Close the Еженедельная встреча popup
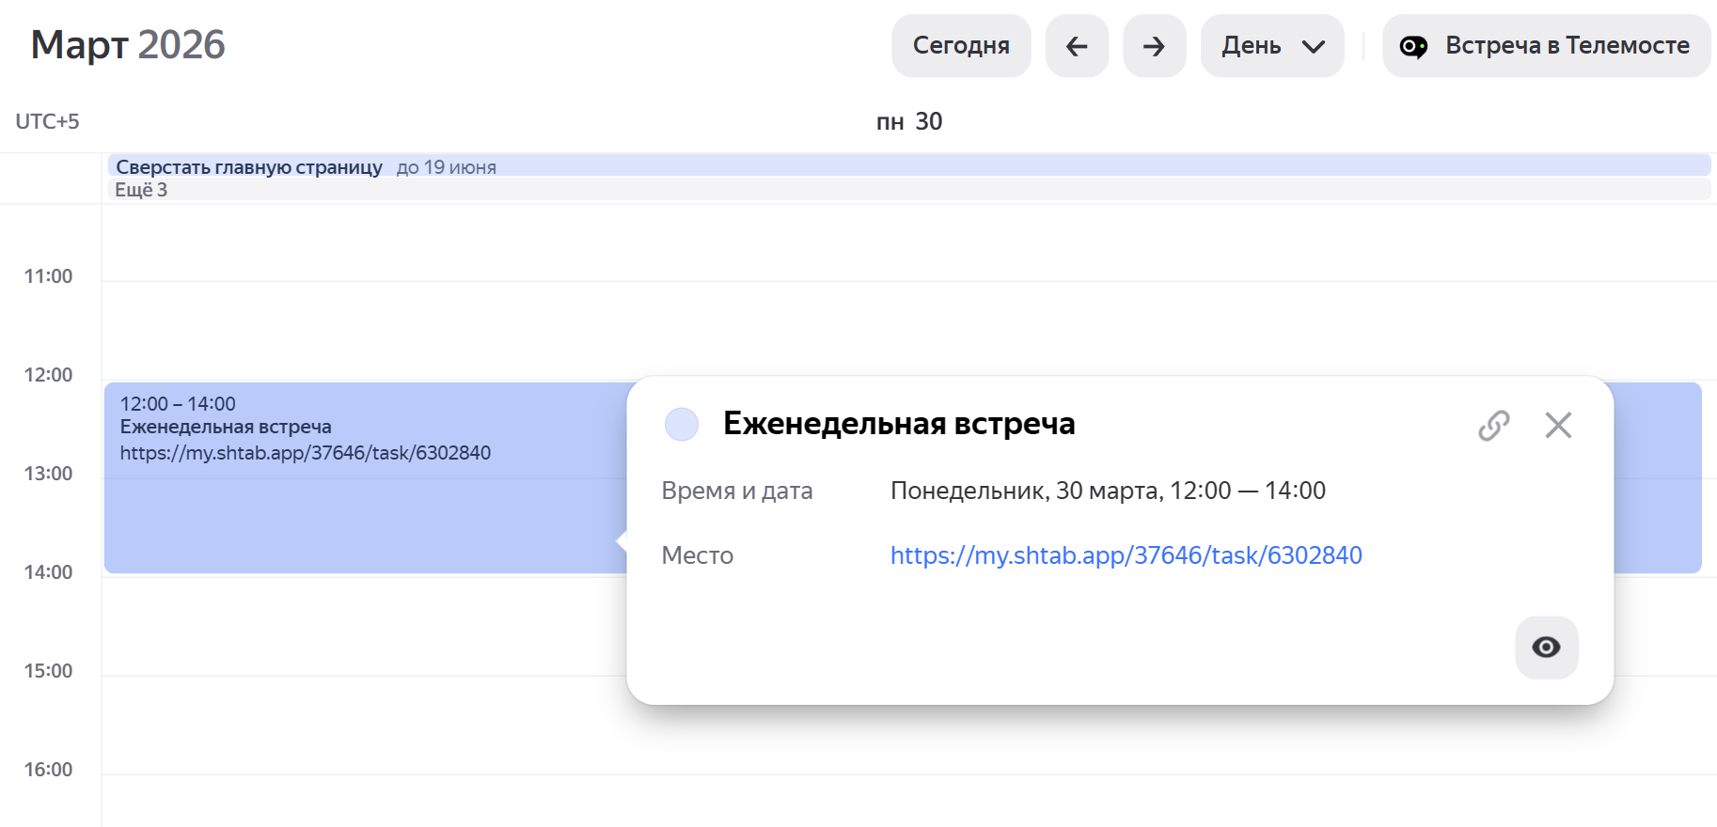The width and height of the screenshot is (1717, 827). tap(1558, 426)
